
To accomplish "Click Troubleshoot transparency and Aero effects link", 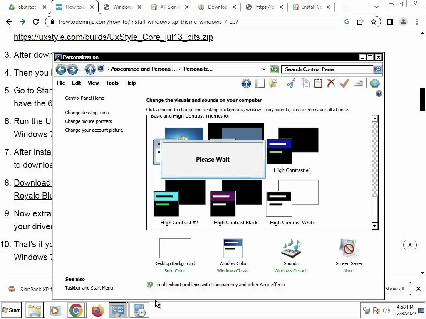I will pos(220,285).
